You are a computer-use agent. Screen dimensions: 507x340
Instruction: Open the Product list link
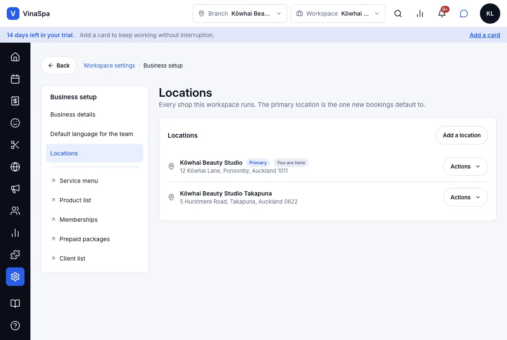point(95,200)
